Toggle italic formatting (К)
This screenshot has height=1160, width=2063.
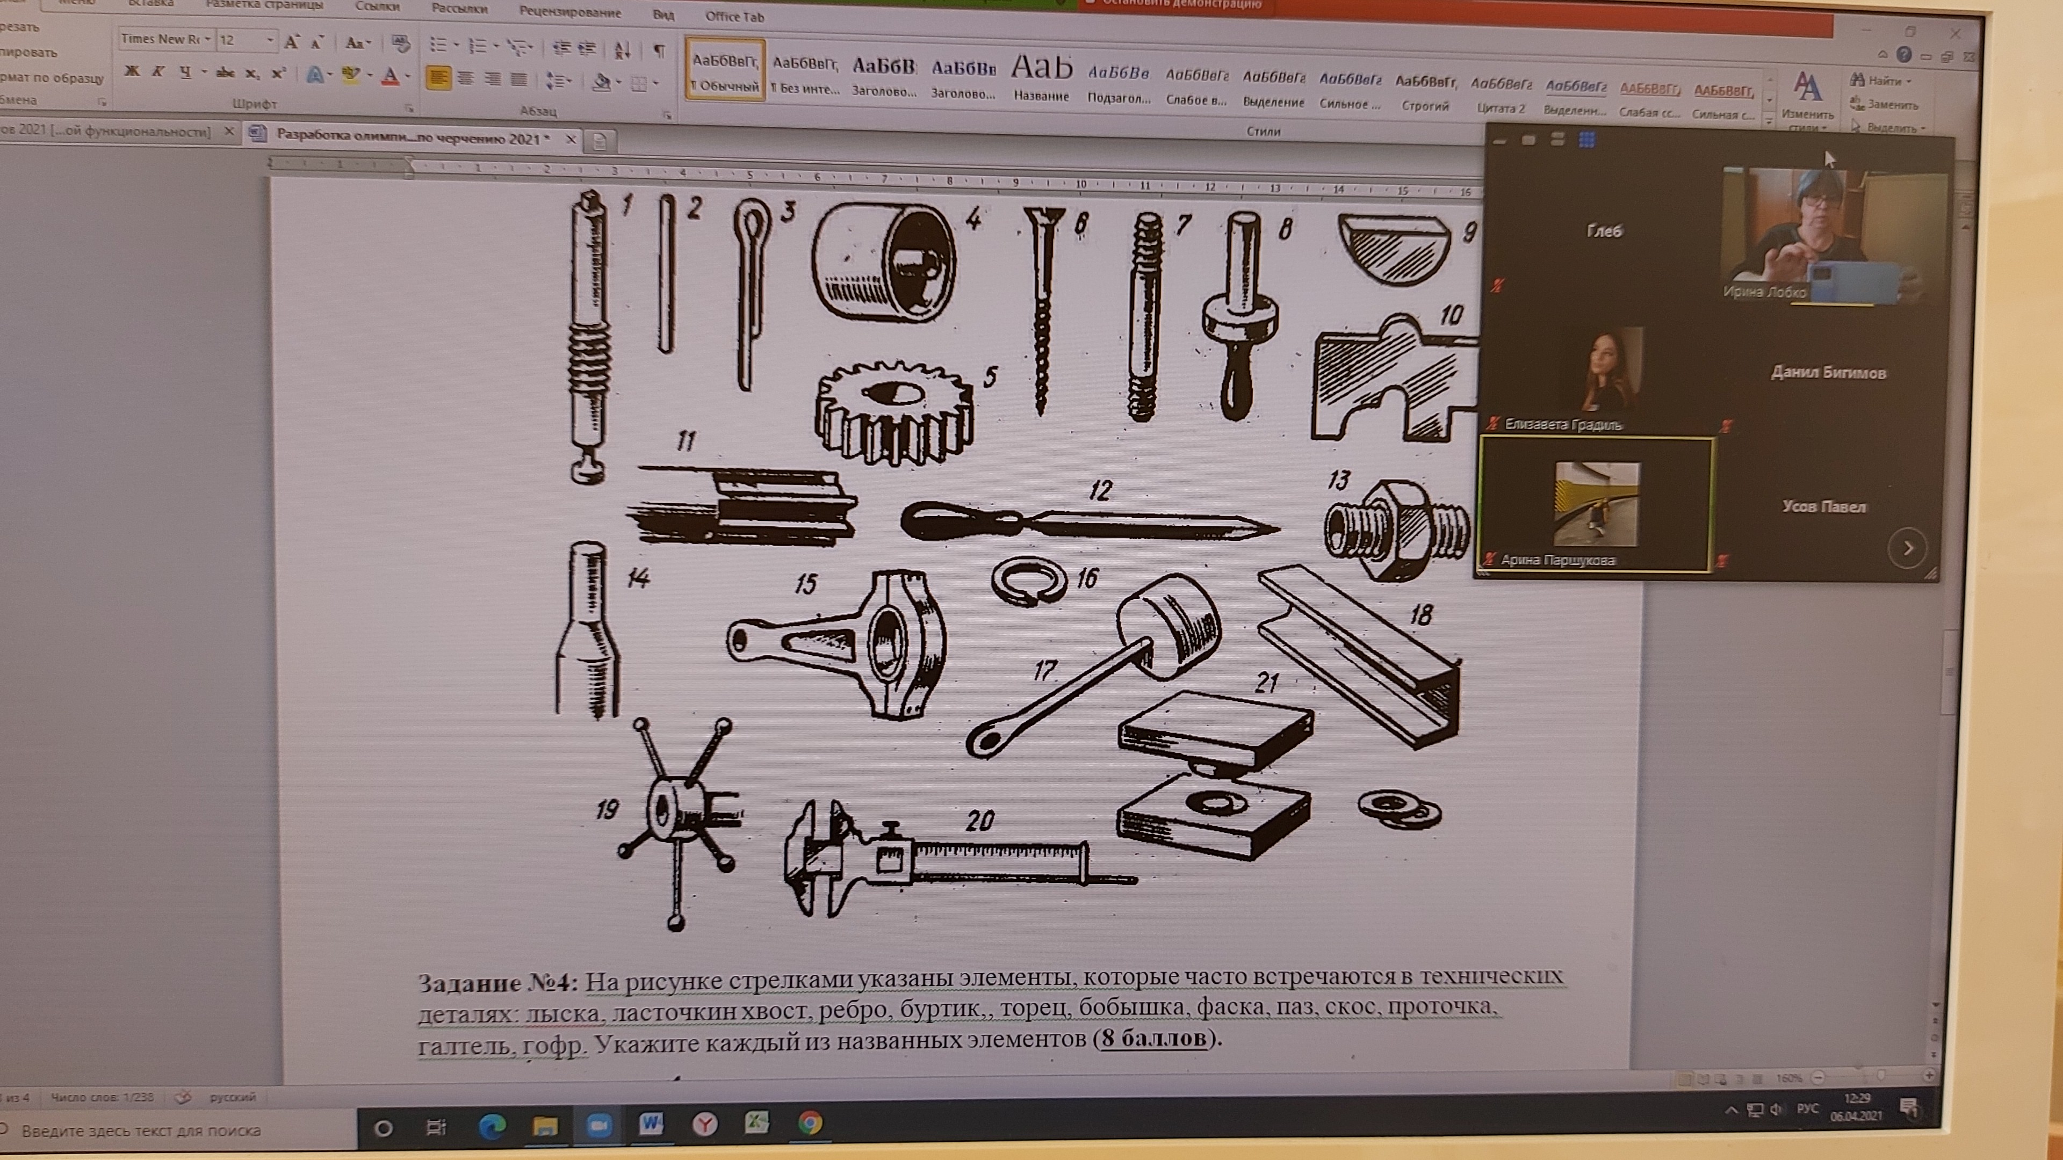tap(158, 71)
